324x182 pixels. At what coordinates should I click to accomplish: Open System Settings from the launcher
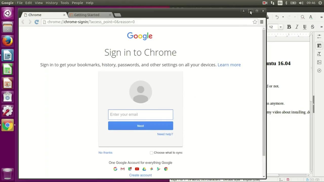(x=7, y=111)
